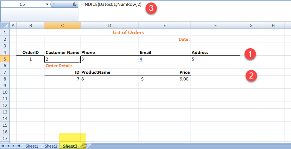This screenshot has height=149, width=291.
Task: Select column G header
Action: click(251, 26)
